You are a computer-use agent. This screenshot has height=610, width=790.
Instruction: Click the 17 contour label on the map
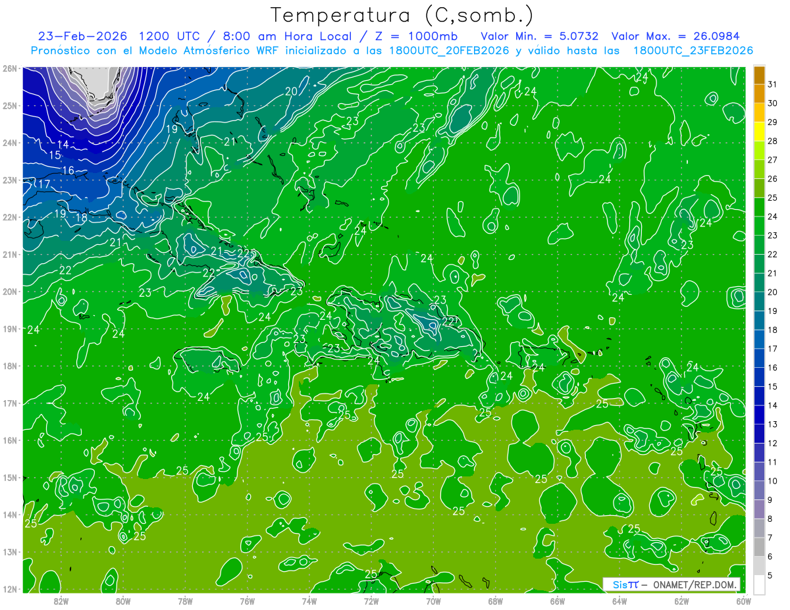[43, 184]
